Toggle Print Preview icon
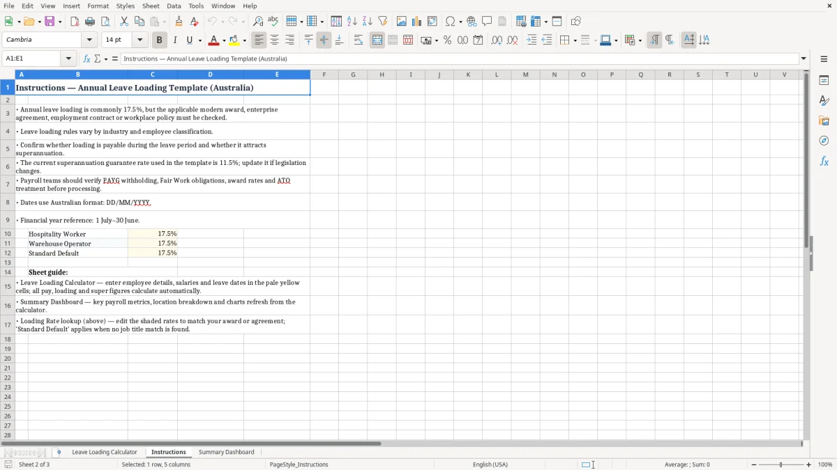Viewport: 837px width, 470px height. 105,22
